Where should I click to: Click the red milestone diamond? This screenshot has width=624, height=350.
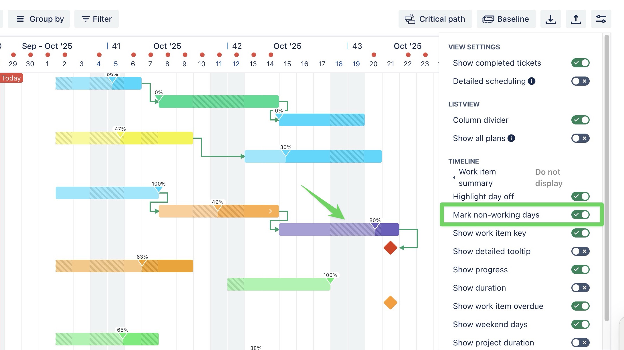coord(390,248)
